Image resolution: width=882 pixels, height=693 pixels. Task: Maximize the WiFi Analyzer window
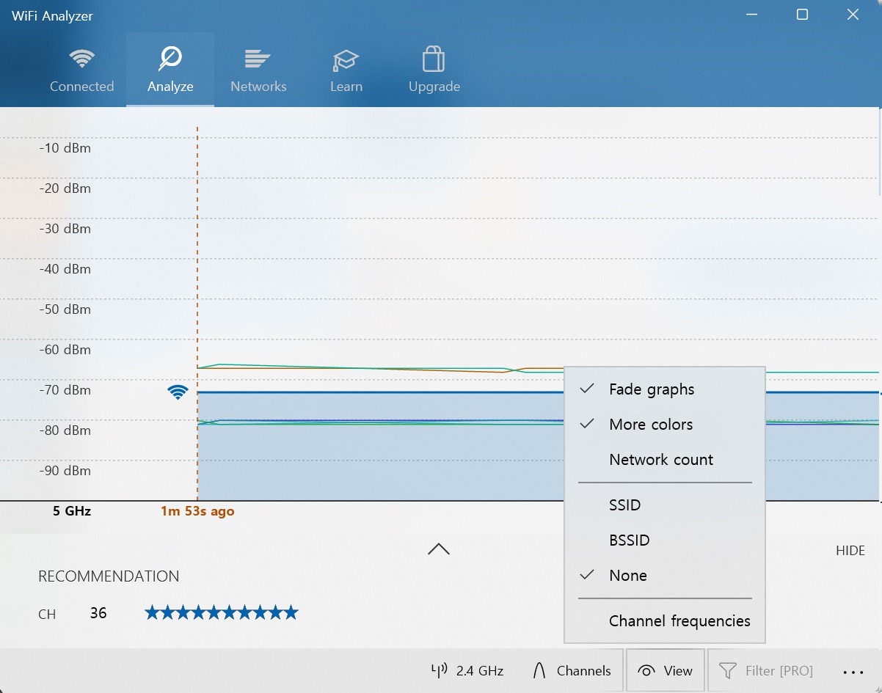(802, 15)
